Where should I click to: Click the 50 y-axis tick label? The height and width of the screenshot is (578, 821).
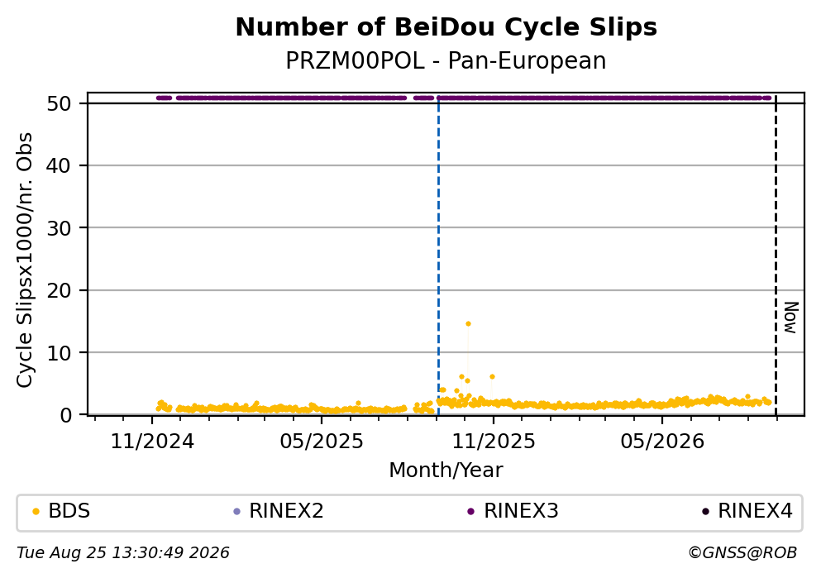point(59,103)
